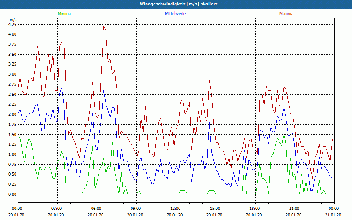The height and width of the screenshot is (220, 352).
Task: Click the 1,25 y-axis value
Action: pyautogui.click(x=12, y=144)
